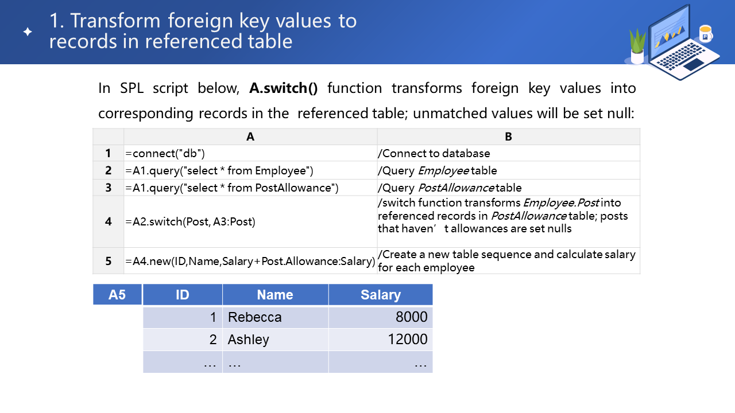Select the "/Query Employee table" comment

point(508,170)
